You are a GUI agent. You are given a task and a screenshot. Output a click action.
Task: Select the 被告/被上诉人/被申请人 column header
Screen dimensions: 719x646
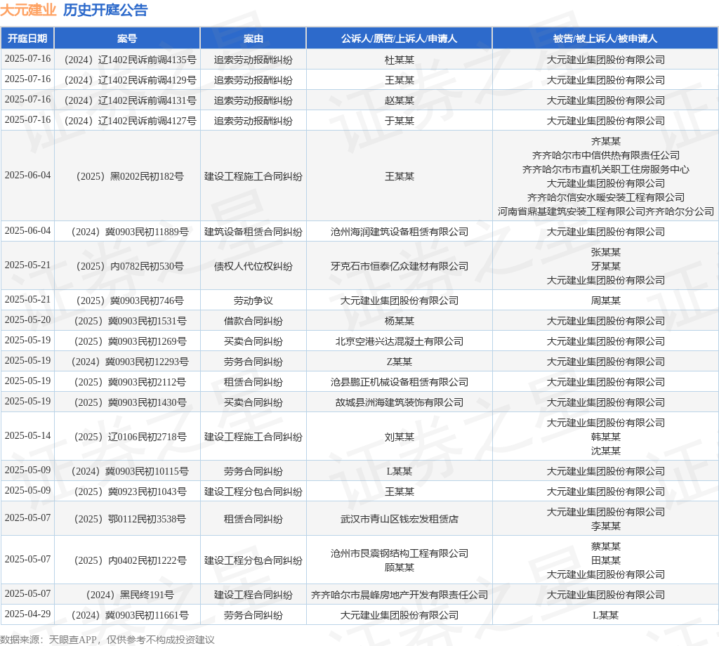[x=605, y=39]
